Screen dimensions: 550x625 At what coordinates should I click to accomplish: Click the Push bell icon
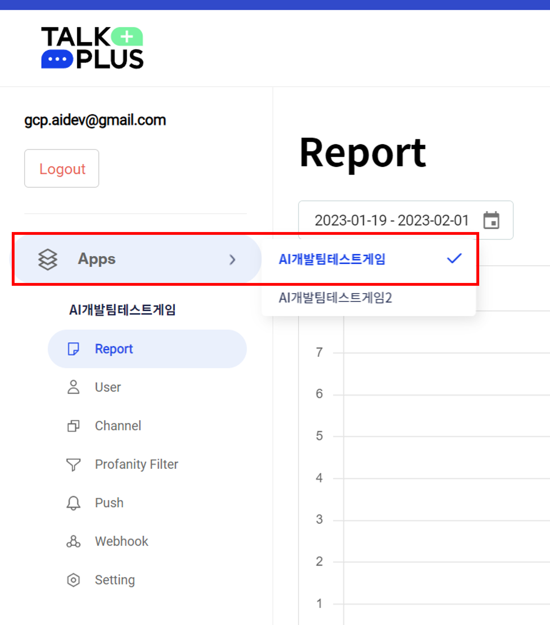73,503
